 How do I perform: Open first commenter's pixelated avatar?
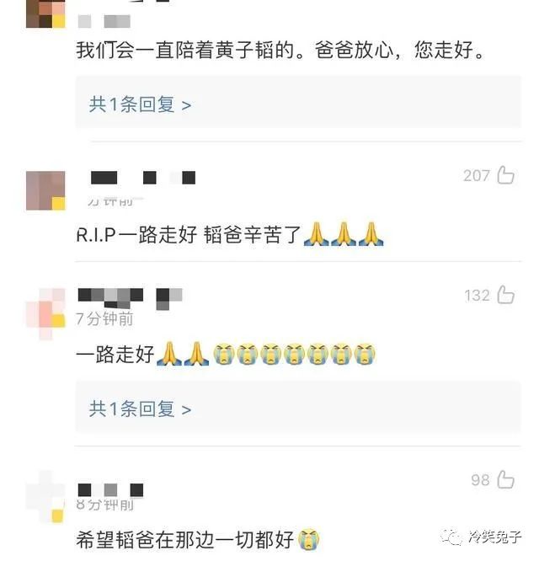pyautogui.click(x=45, y=13)
